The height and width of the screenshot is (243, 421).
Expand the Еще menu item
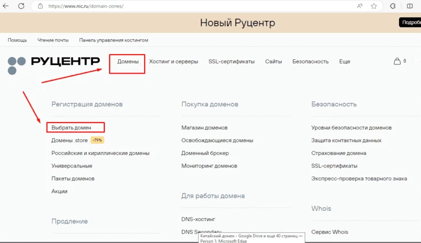click(344, 62)
